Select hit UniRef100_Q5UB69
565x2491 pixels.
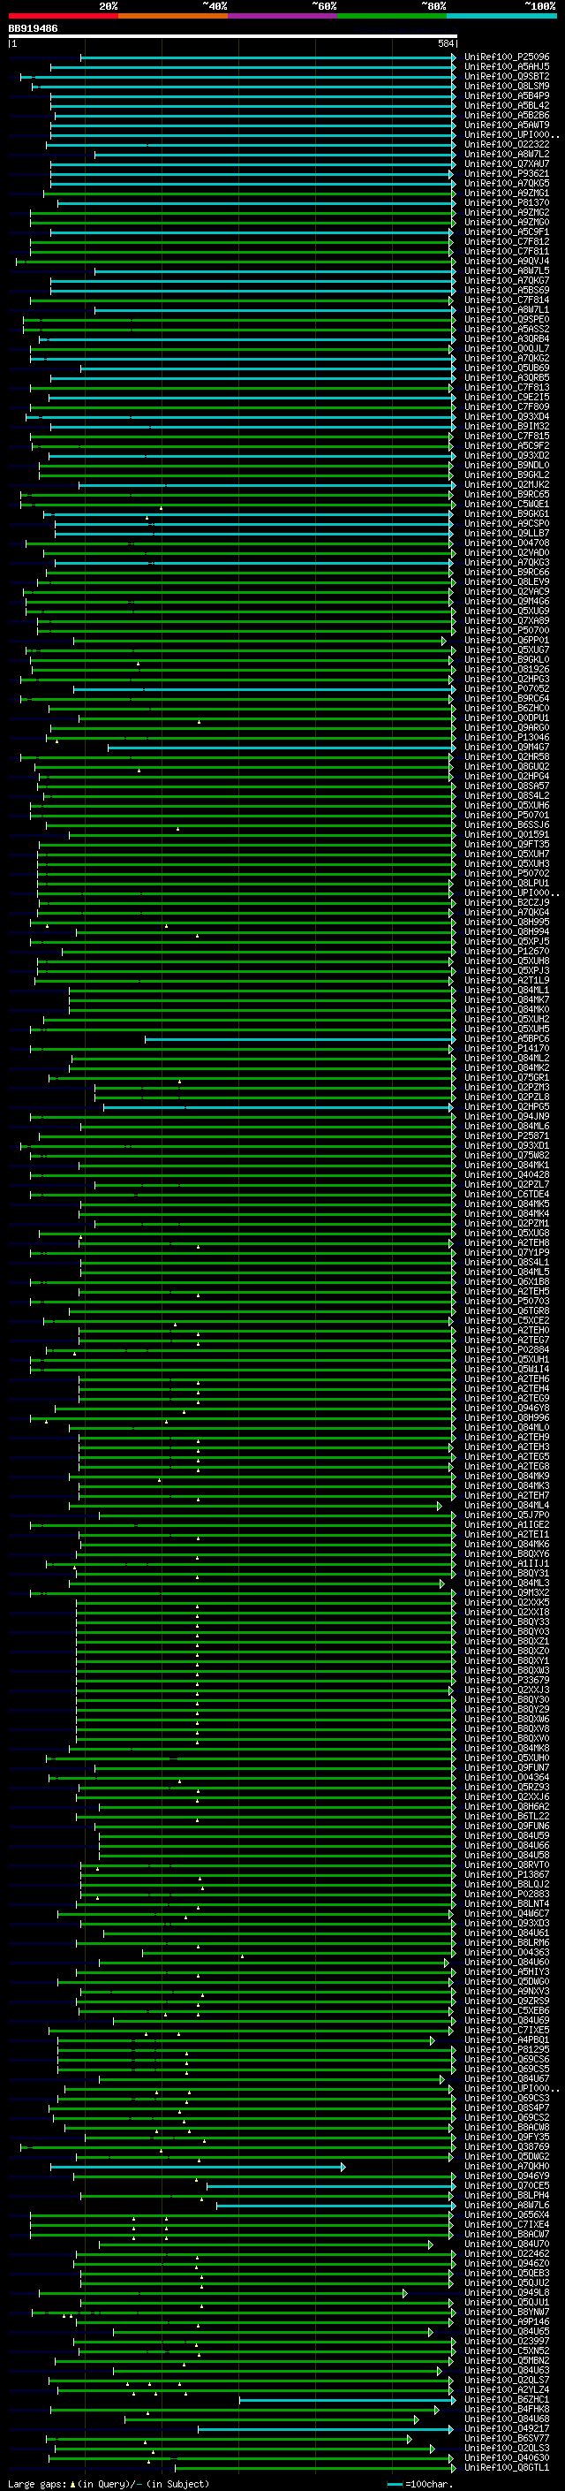506,368
